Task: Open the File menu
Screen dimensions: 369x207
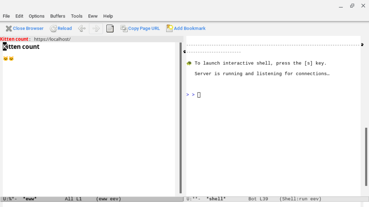Action: pos(6,16)
